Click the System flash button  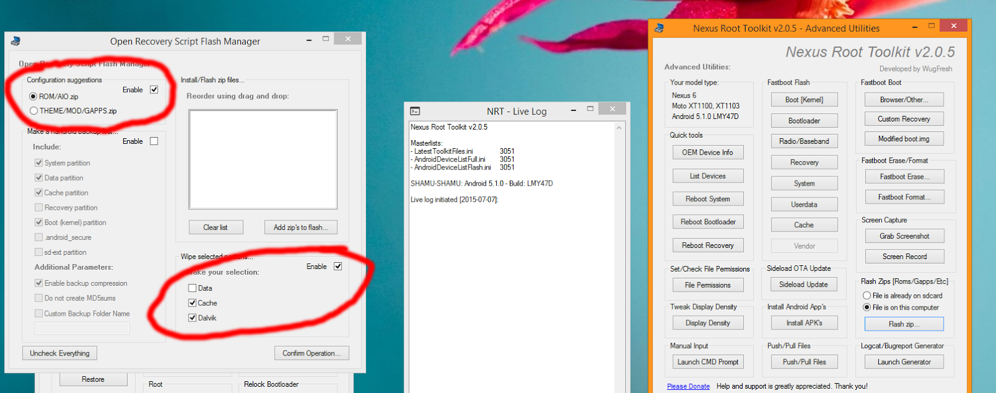tap(804, 184)
